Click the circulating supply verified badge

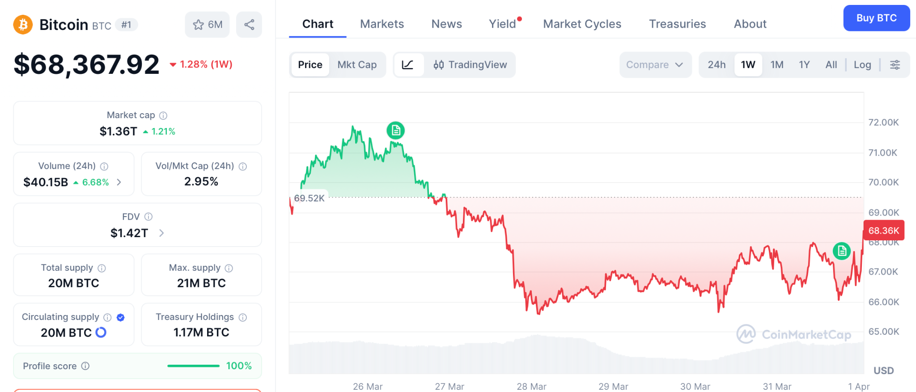(x=120, y=317)
